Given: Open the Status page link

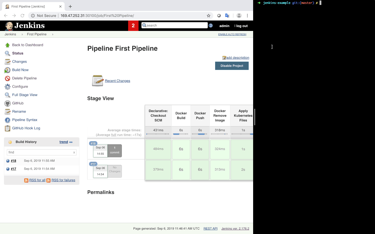Looking at the screenshot, I should coord(18,53).
